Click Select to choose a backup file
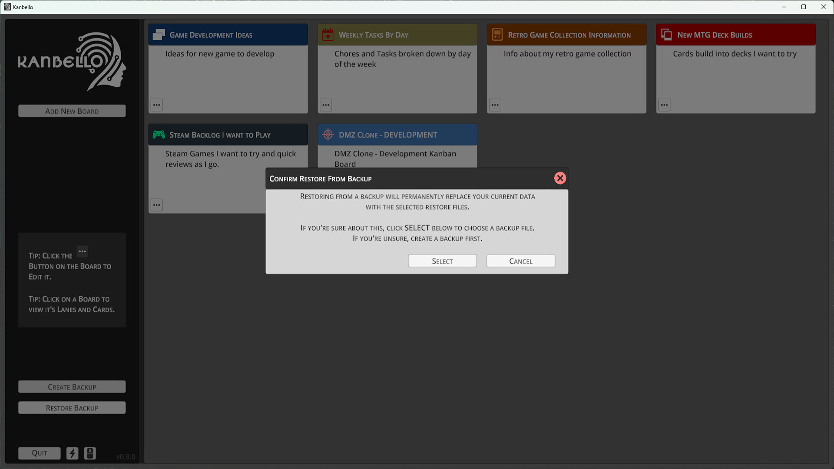This screenshot has width=834, height=469. coord(442,261)
